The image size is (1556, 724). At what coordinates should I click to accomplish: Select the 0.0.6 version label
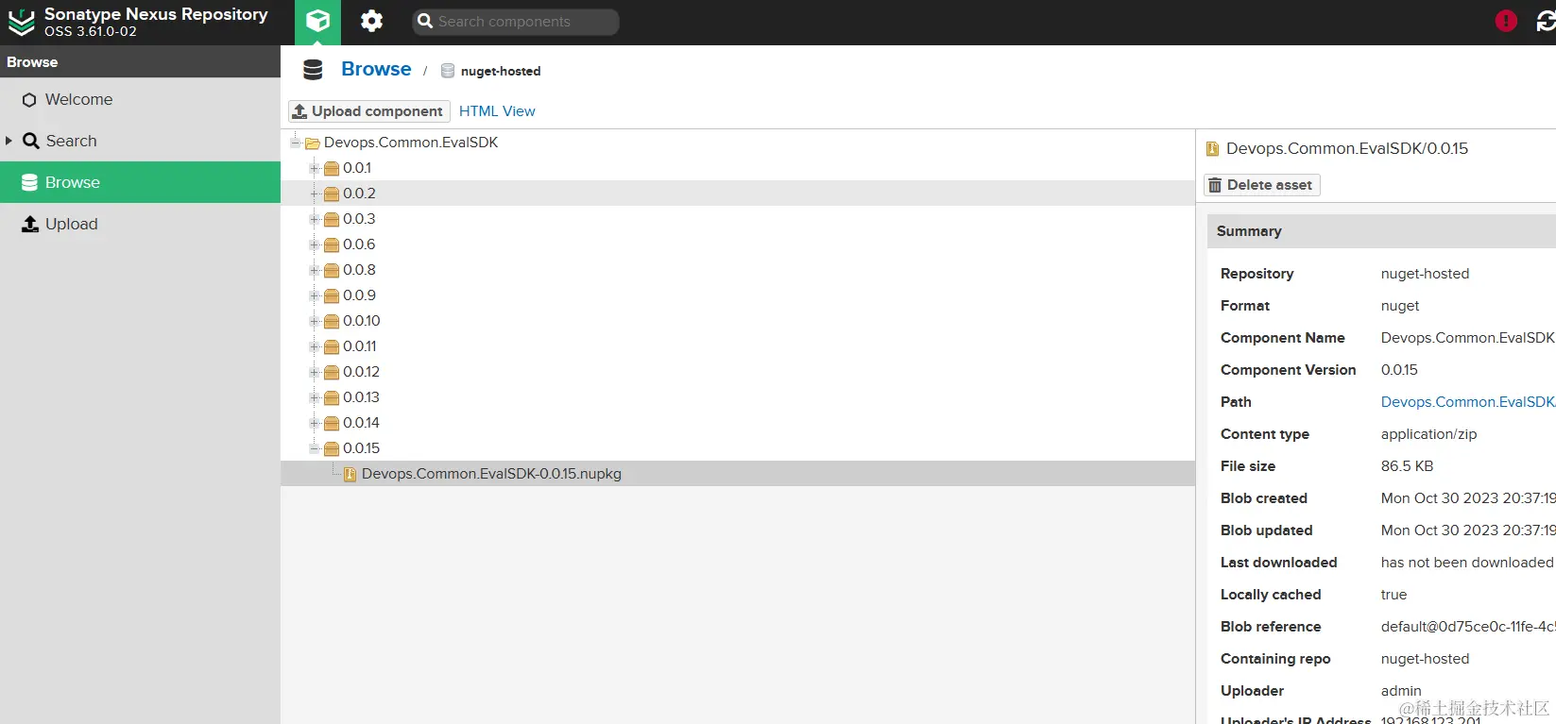[359, 244]
